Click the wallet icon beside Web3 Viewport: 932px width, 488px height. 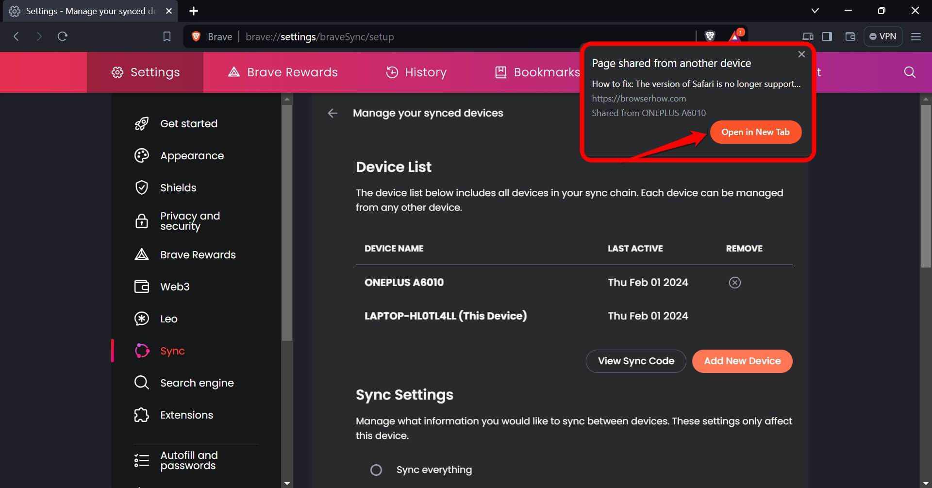(x=142, y=287)
